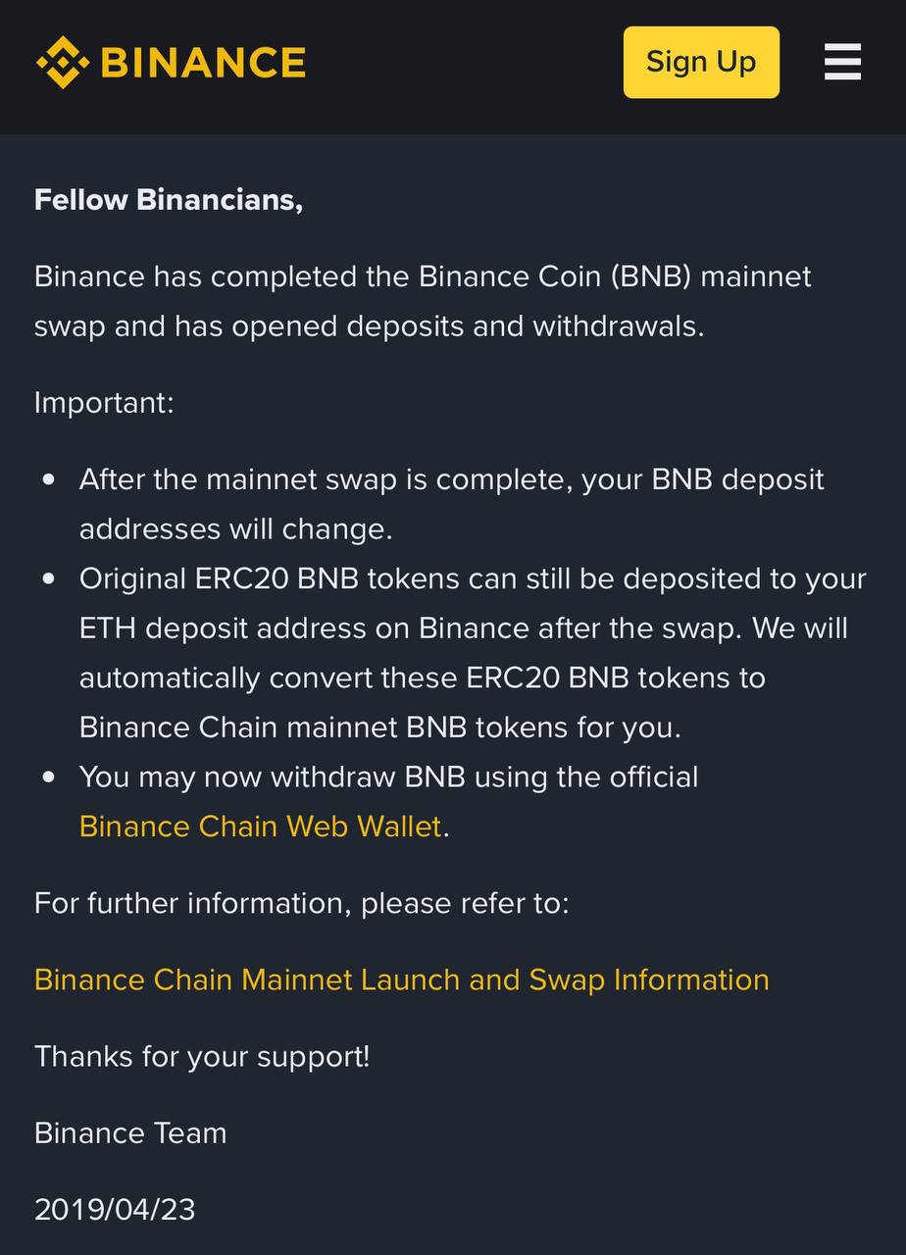Click the bullet text about Original ERC20 BNB tokens
This screenshot has width=906, height=1255.
pos(471,652)
